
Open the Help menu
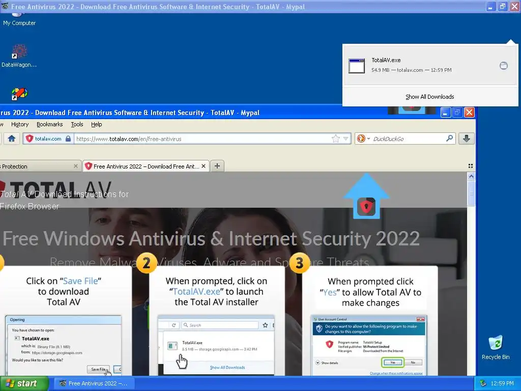[x=96, y=124]
